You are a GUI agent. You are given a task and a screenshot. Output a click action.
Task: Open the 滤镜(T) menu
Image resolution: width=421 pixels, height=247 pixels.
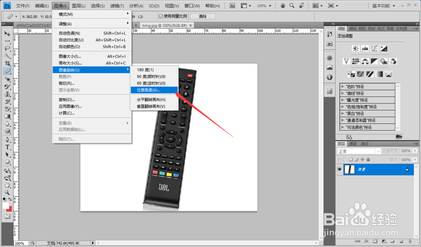point(117,5)
